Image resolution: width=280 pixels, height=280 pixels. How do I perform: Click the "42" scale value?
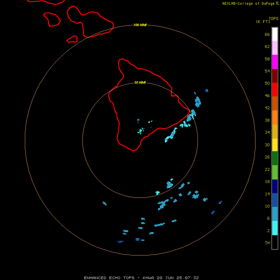[x=267, y=108]
